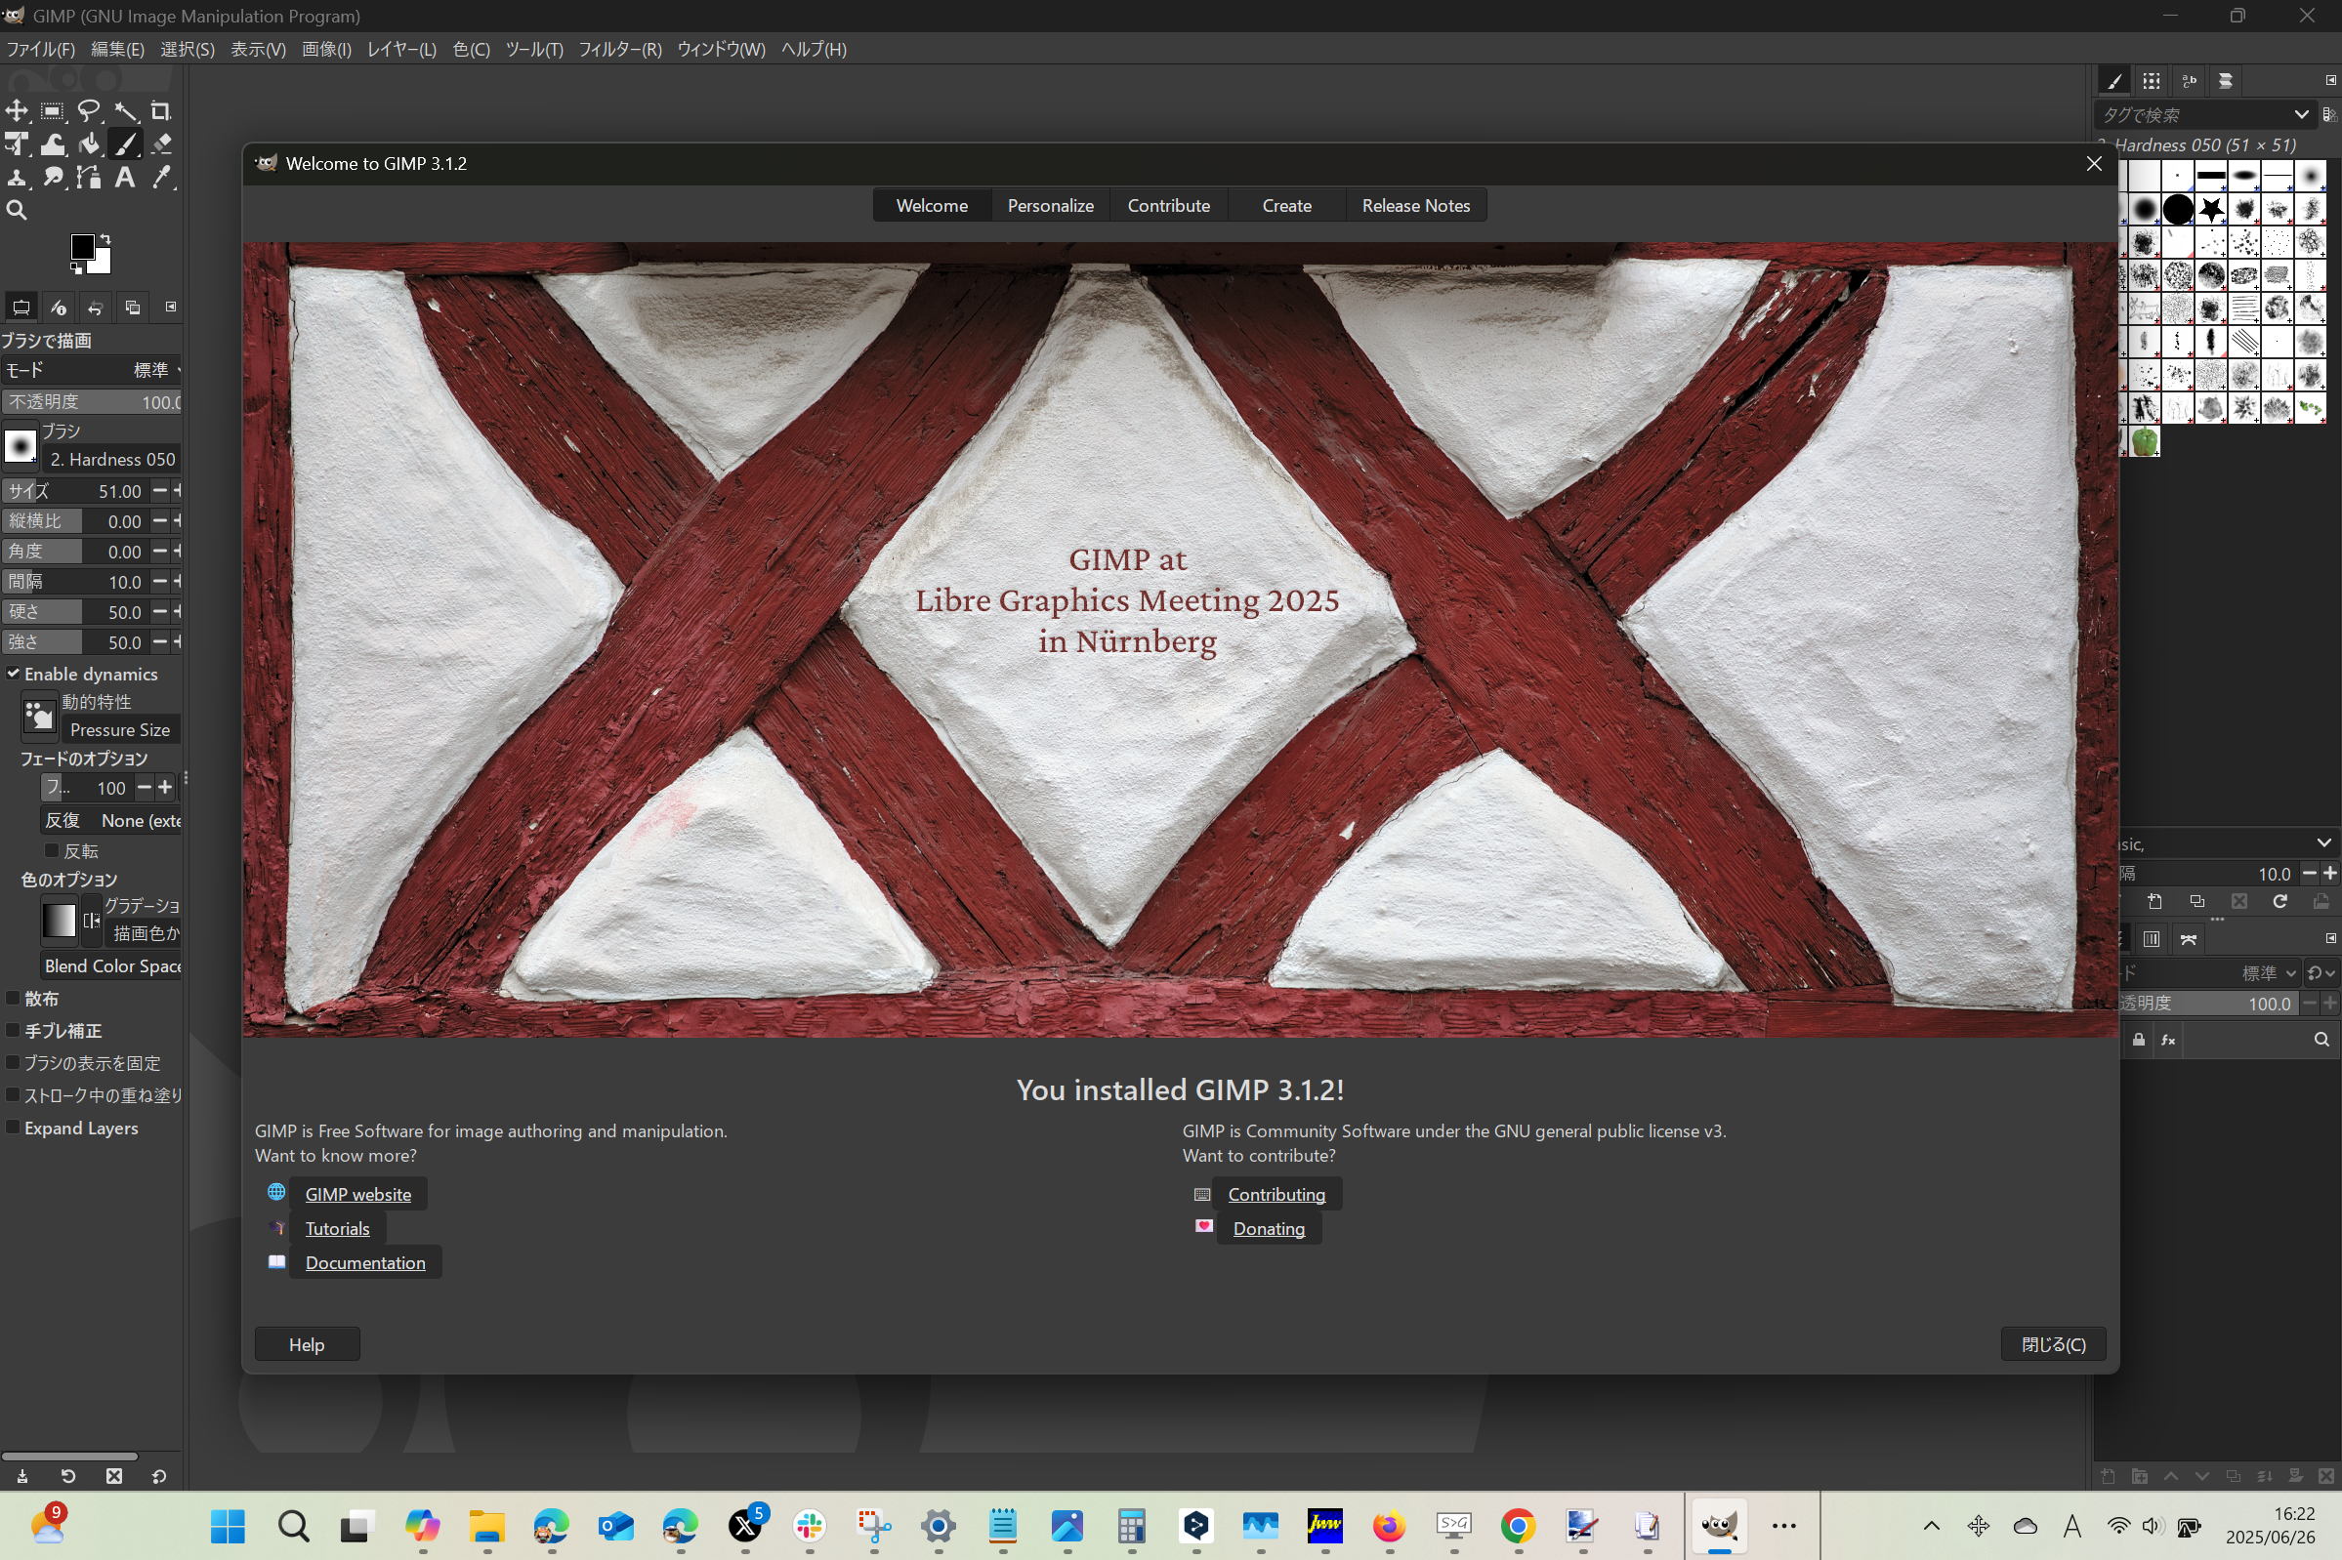Switch to the Release Notes tab
The height and width of the screenshot is (1560, 2342).
[x=1414, y=205]
